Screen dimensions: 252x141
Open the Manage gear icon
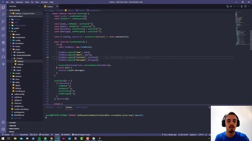[x=3, y=129]
